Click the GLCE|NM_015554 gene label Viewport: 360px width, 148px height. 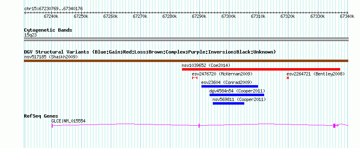(x=68, y=121)
